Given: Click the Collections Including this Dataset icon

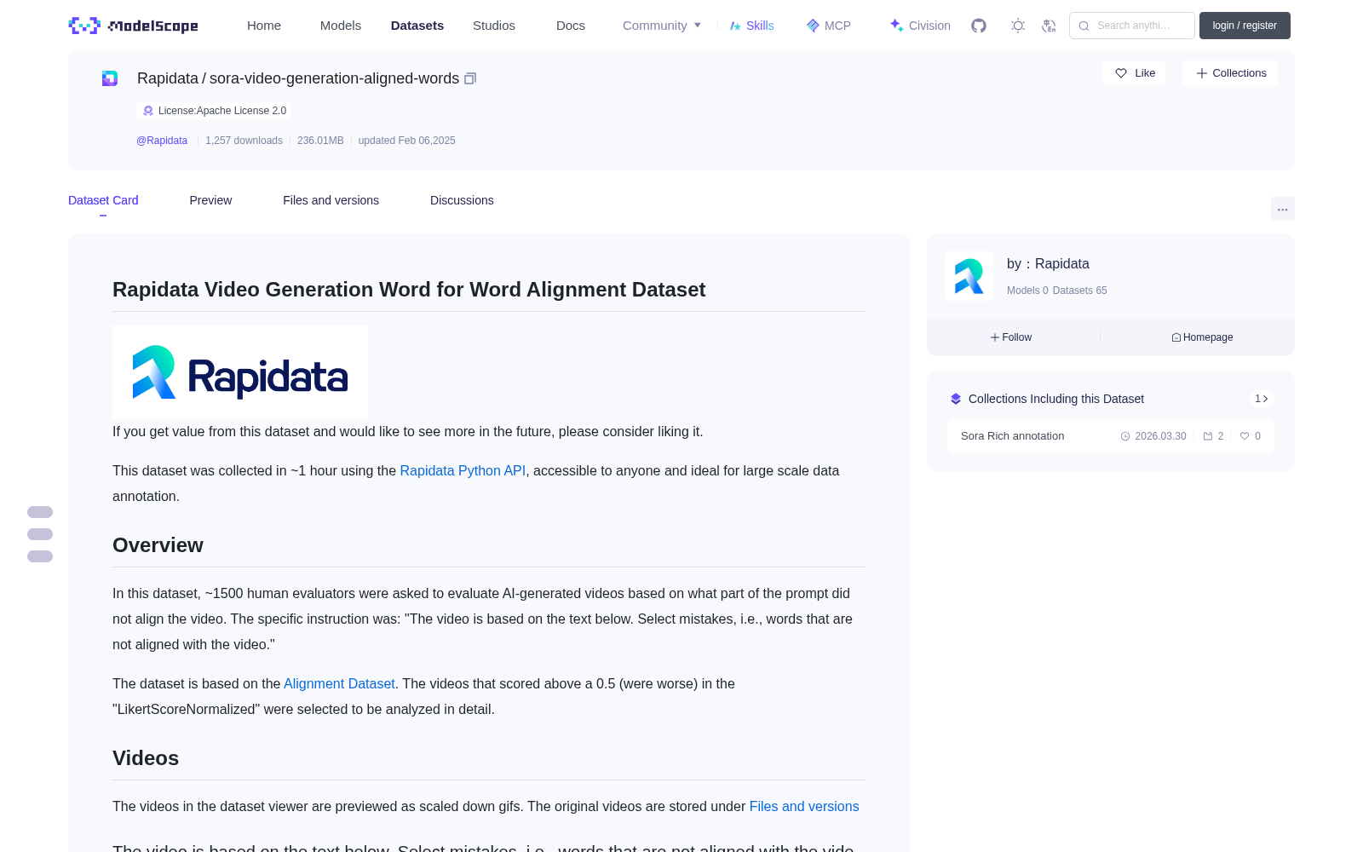Looking at the screenshot, I should pyautogui.click(x=956, y=399).
